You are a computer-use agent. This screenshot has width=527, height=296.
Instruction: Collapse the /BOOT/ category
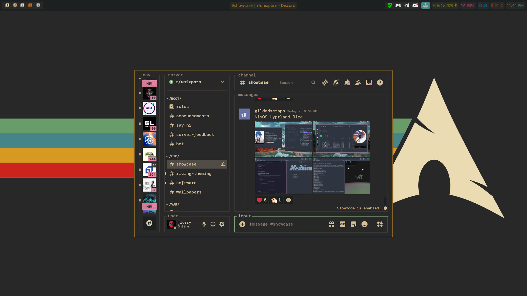[x=175, y=98]
